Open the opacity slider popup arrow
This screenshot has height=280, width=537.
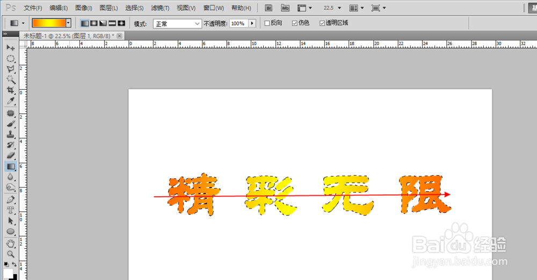252,23
